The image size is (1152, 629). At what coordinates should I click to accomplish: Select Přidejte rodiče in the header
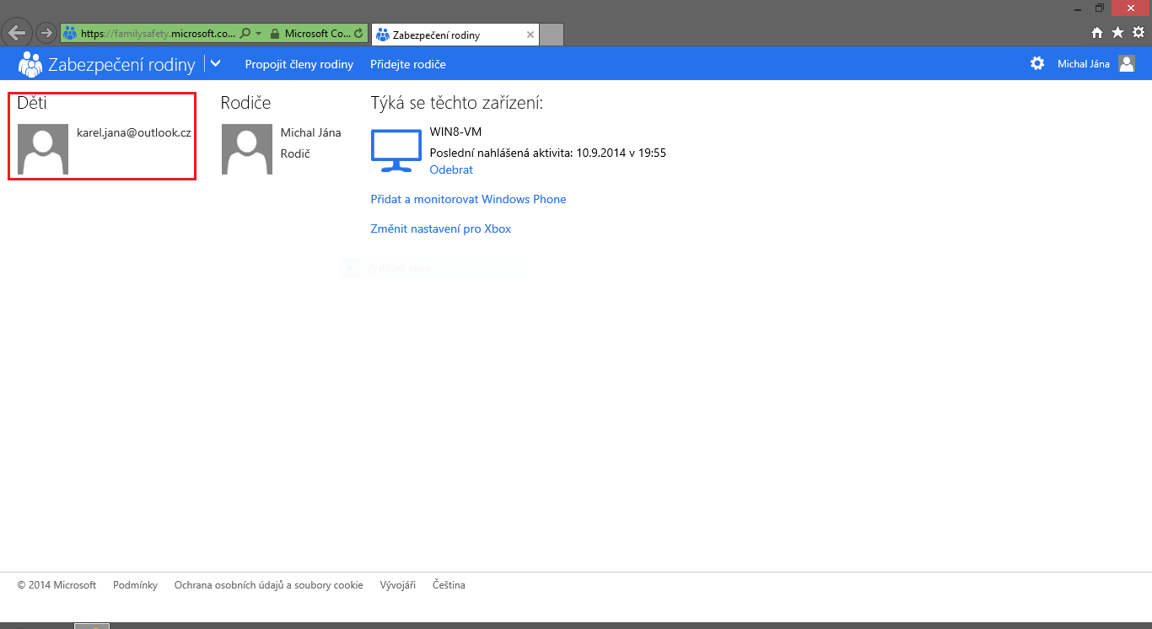[407, 64]
